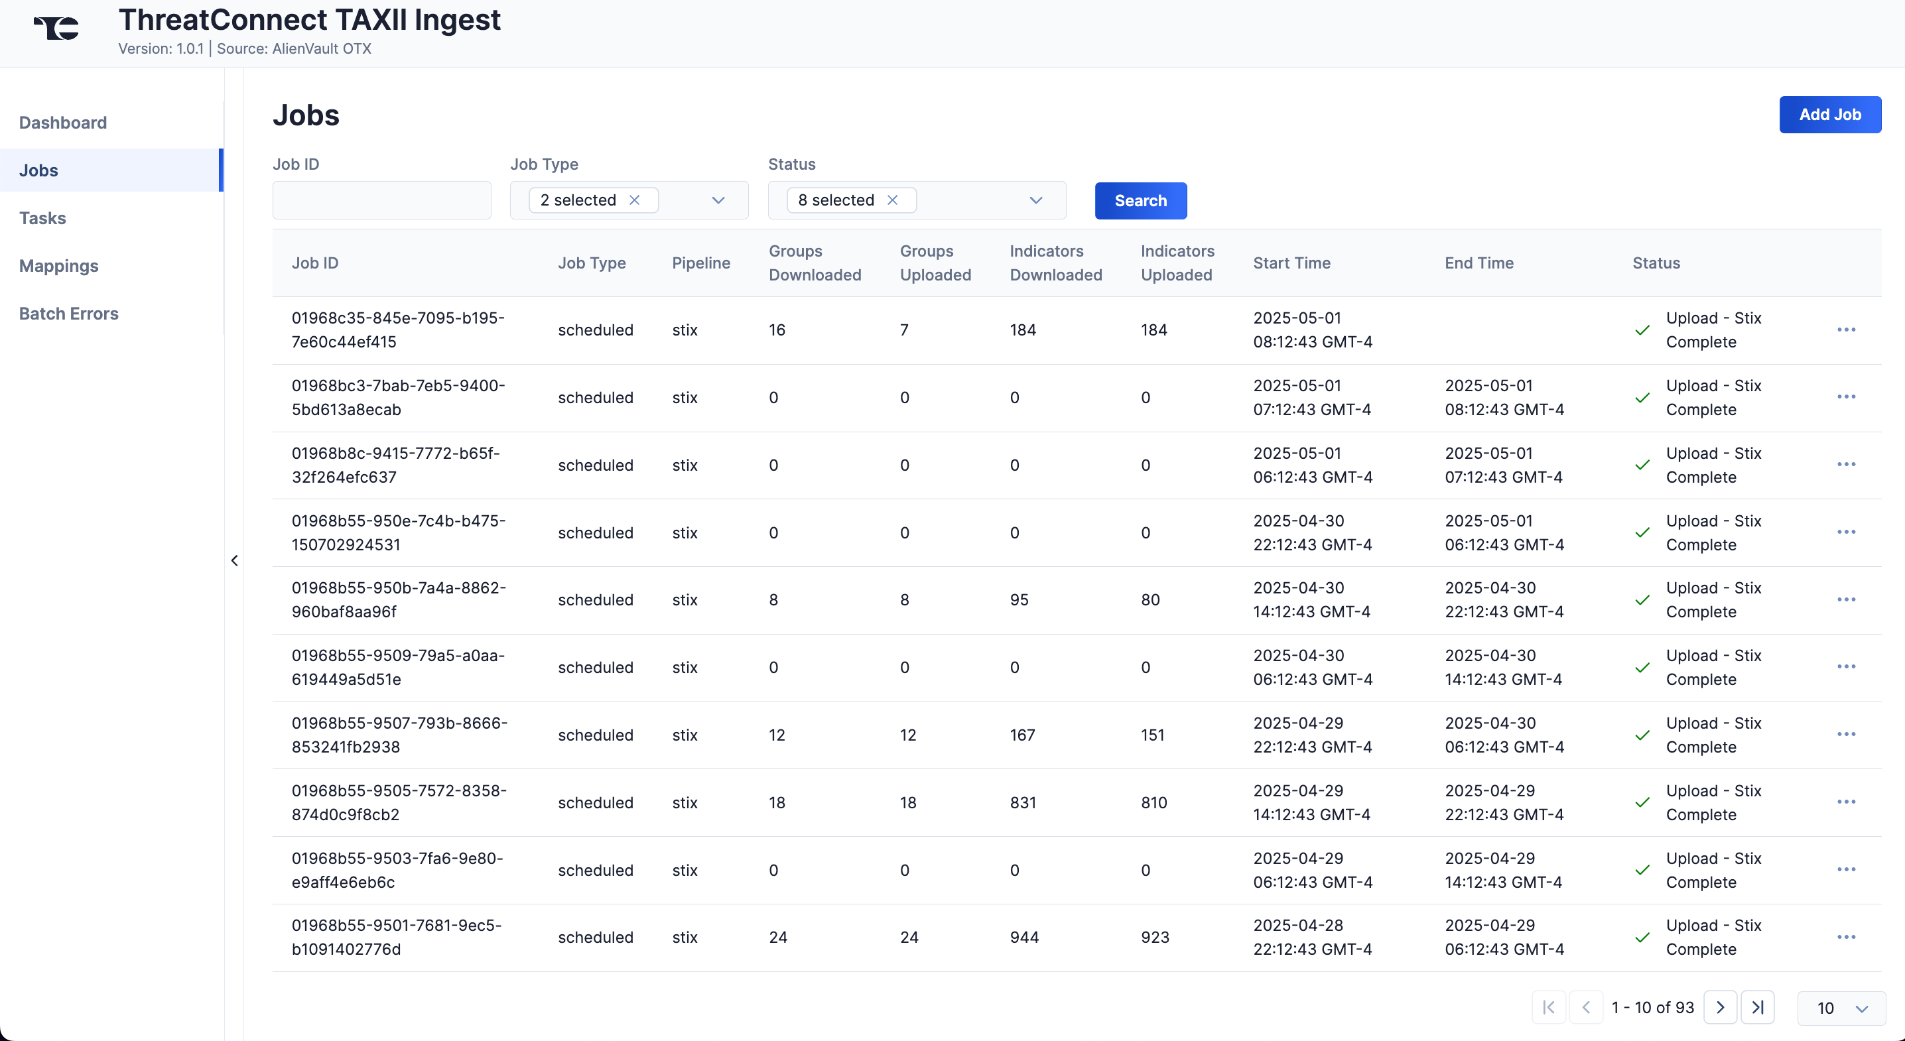Screen dimensions: 1905x1041
Task: Click the Groups Uploaded column header
Action: (x=935, y=263)
